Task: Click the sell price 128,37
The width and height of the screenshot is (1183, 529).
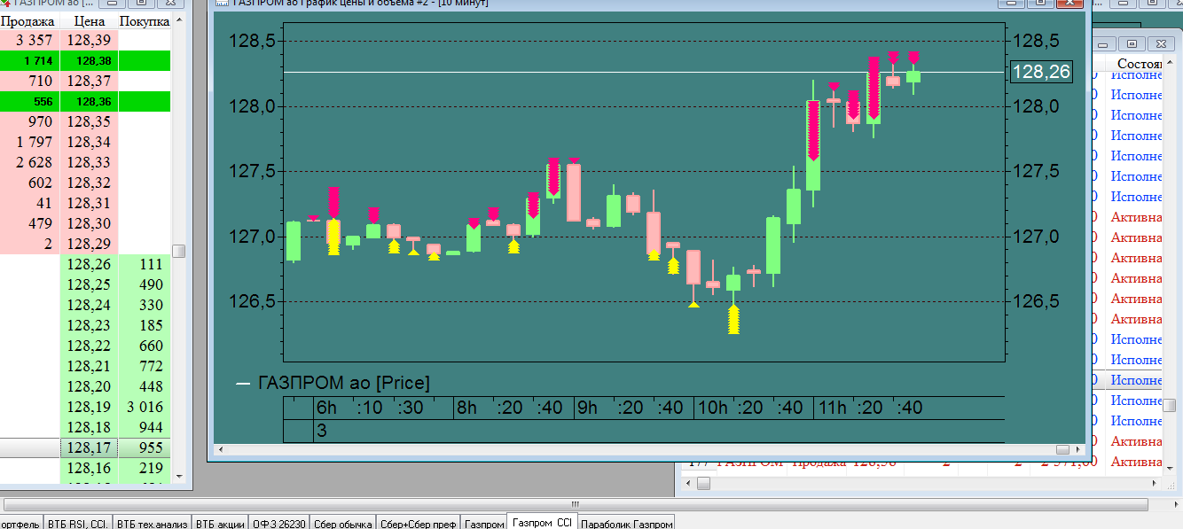Action: [89, 81]
